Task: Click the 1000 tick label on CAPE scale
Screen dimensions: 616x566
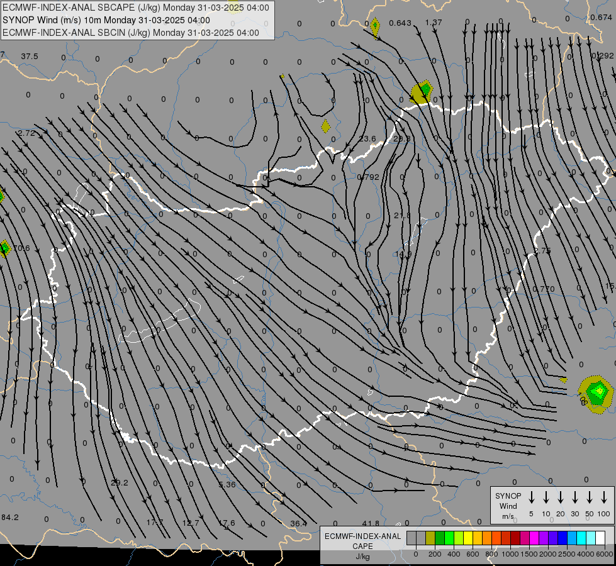Action: 510,554
